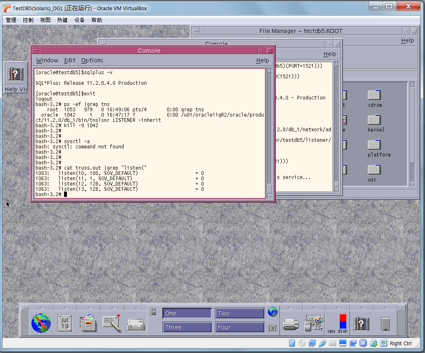This screenshot has height=353, width=425.
Task: Expand the subpanel arrow above File Manager drawer
Action: (89, 308)
